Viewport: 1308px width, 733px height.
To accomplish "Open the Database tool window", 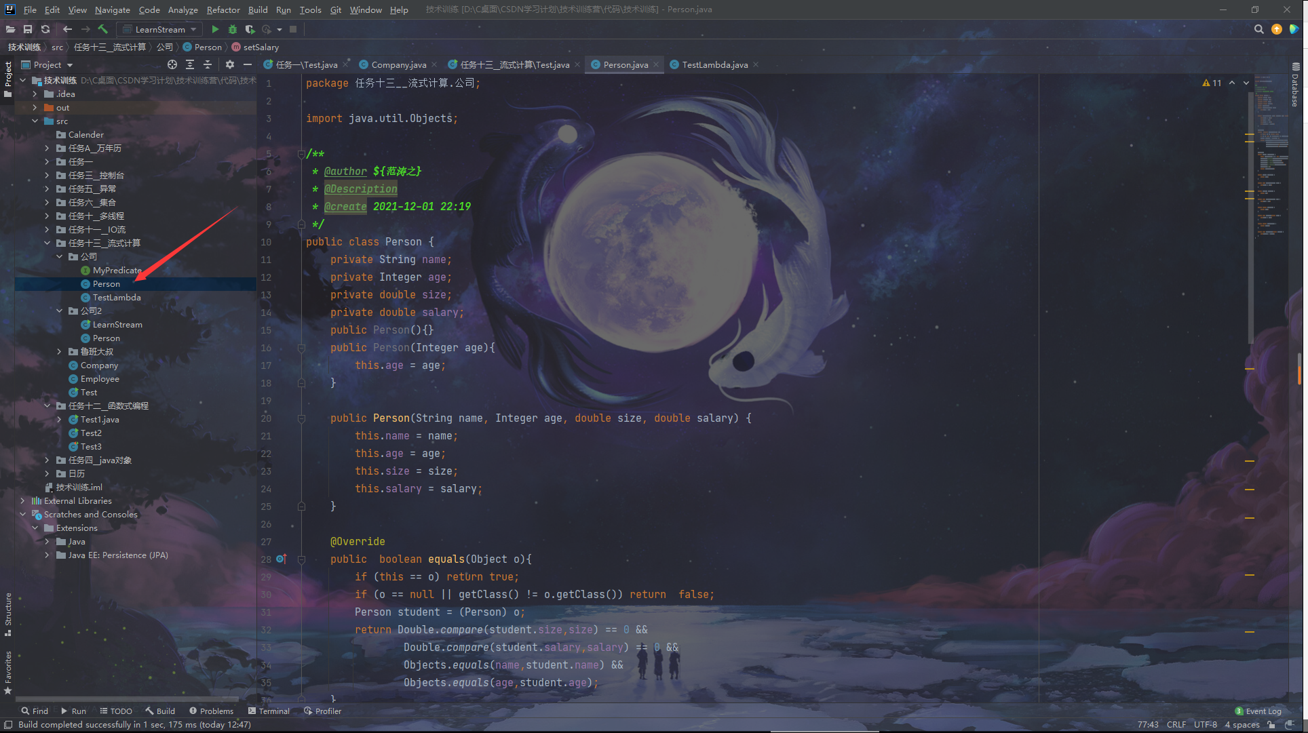I will tap(1296, 85).
